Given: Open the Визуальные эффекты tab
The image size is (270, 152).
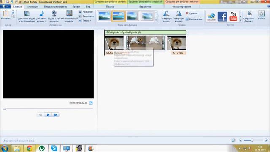Looking at the screenshot, I should click(55, 7).
